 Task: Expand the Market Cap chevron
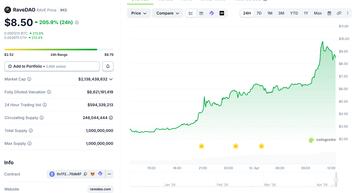click(111, 79)
